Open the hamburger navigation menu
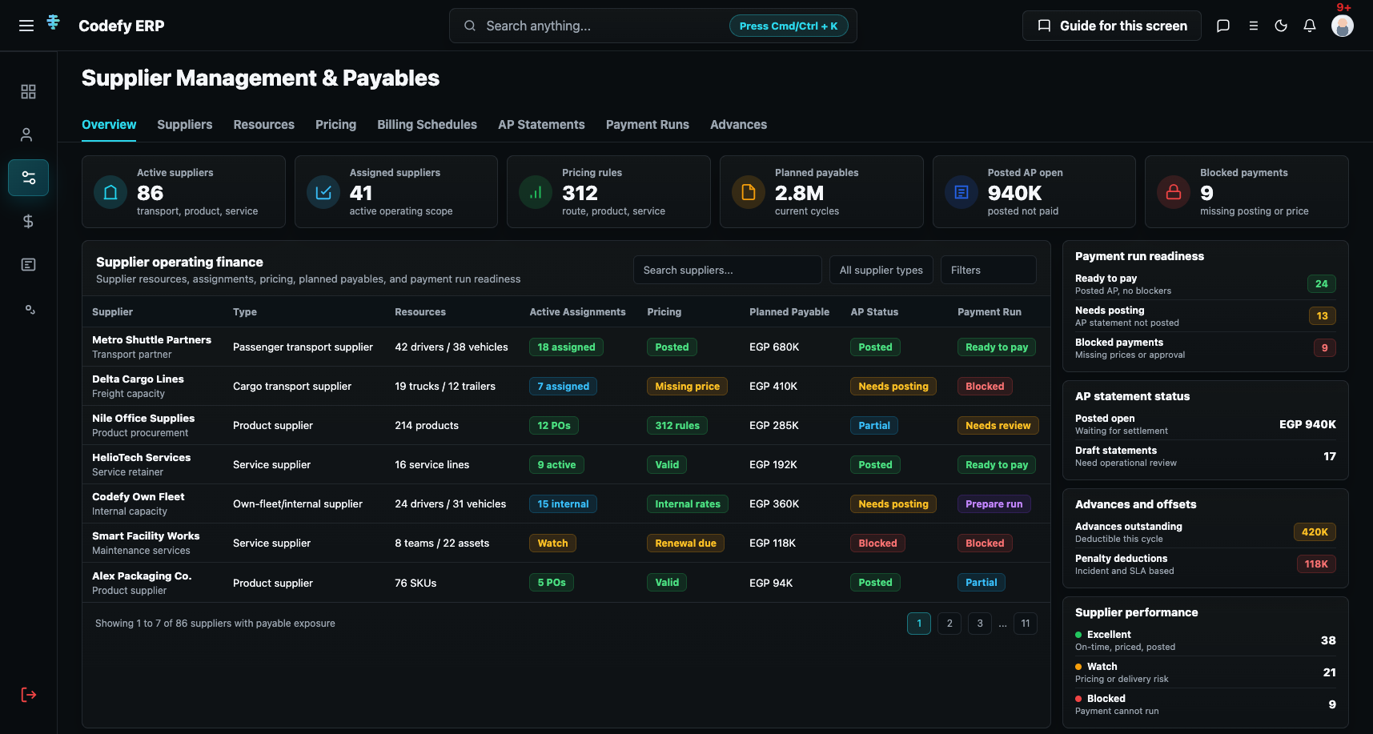 point(26,26)
